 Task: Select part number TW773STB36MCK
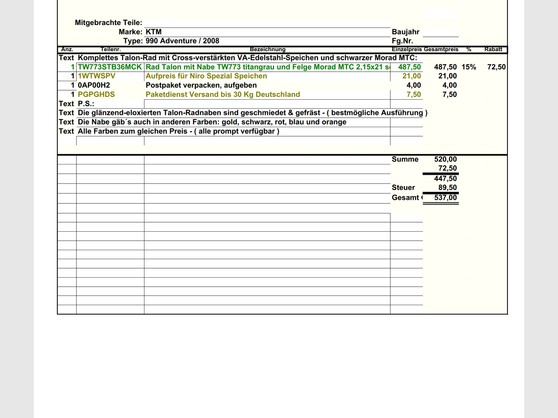110,67
